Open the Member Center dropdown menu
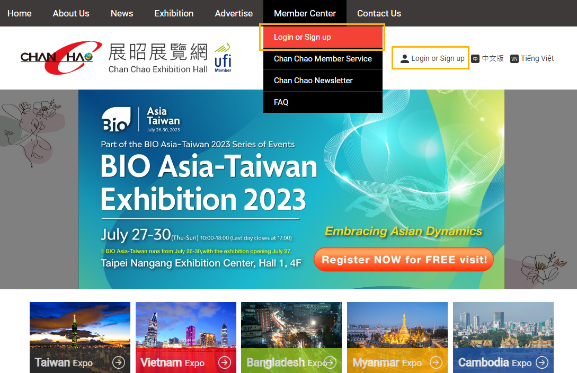Screen dimensions: 577x373 click(x=305, y=13)
